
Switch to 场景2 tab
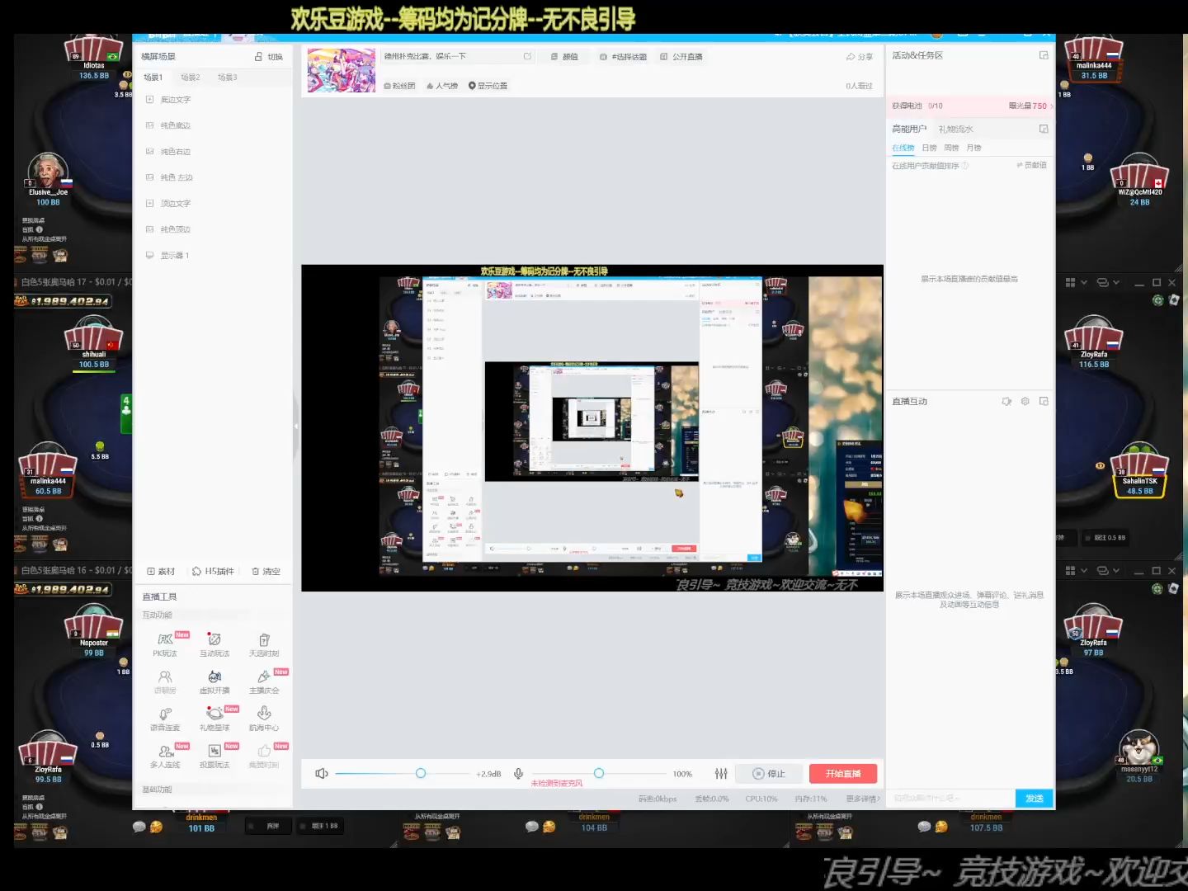191,77
